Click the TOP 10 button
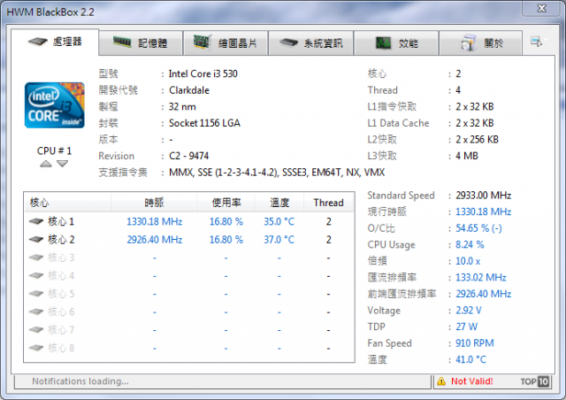The width and height of the screenshot is (566, 400). (535, 381)
